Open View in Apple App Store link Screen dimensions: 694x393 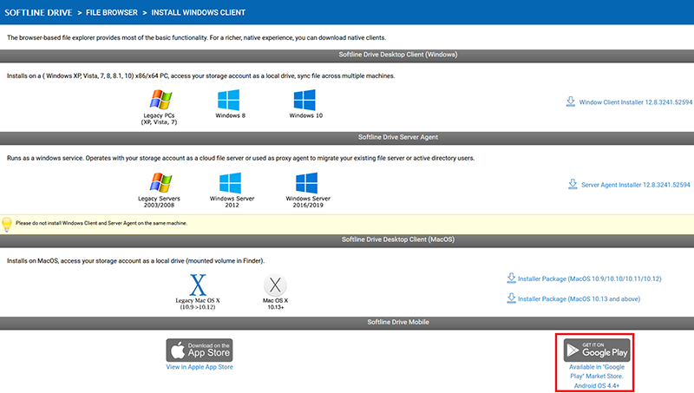pyautogui.click(x=200, y=367)
